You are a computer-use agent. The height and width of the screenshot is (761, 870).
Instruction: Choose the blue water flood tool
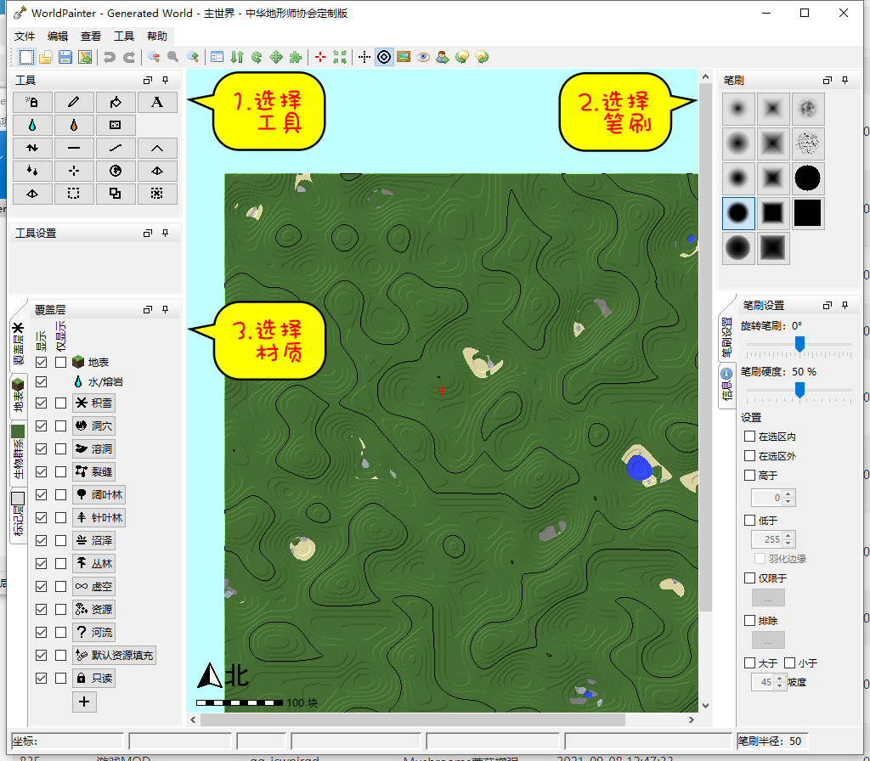click(x=32, y=125)
